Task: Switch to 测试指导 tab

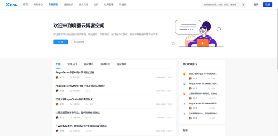Action: pyautogui.click(x=105, y=64)
